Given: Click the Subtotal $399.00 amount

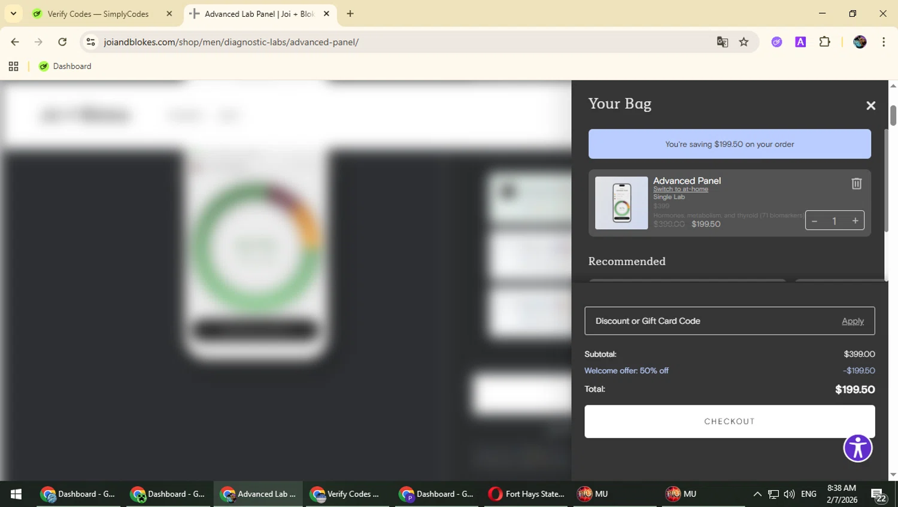Looking at the screenshot, I should [859, 354].
